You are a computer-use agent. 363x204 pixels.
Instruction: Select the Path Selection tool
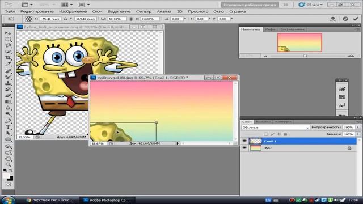click(8, 133)
